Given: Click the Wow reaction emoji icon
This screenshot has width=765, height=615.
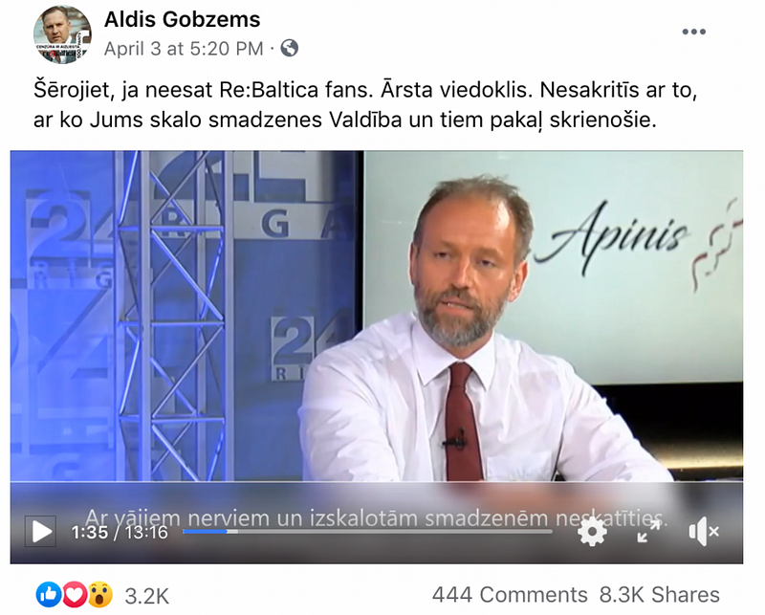Looking at the screenshot, I should click(100, 595).
